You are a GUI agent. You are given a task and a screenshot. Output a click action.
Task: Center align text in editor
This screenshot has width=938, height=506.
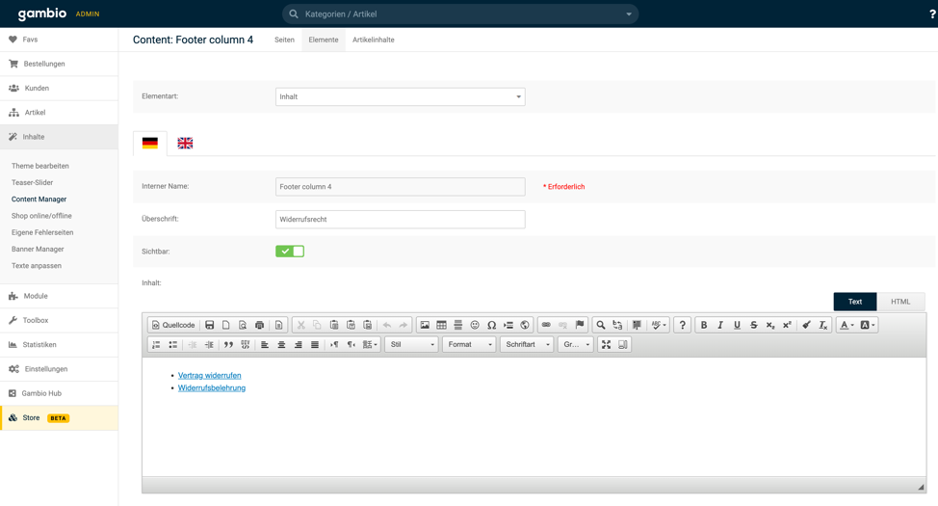[x=281, y=345]
